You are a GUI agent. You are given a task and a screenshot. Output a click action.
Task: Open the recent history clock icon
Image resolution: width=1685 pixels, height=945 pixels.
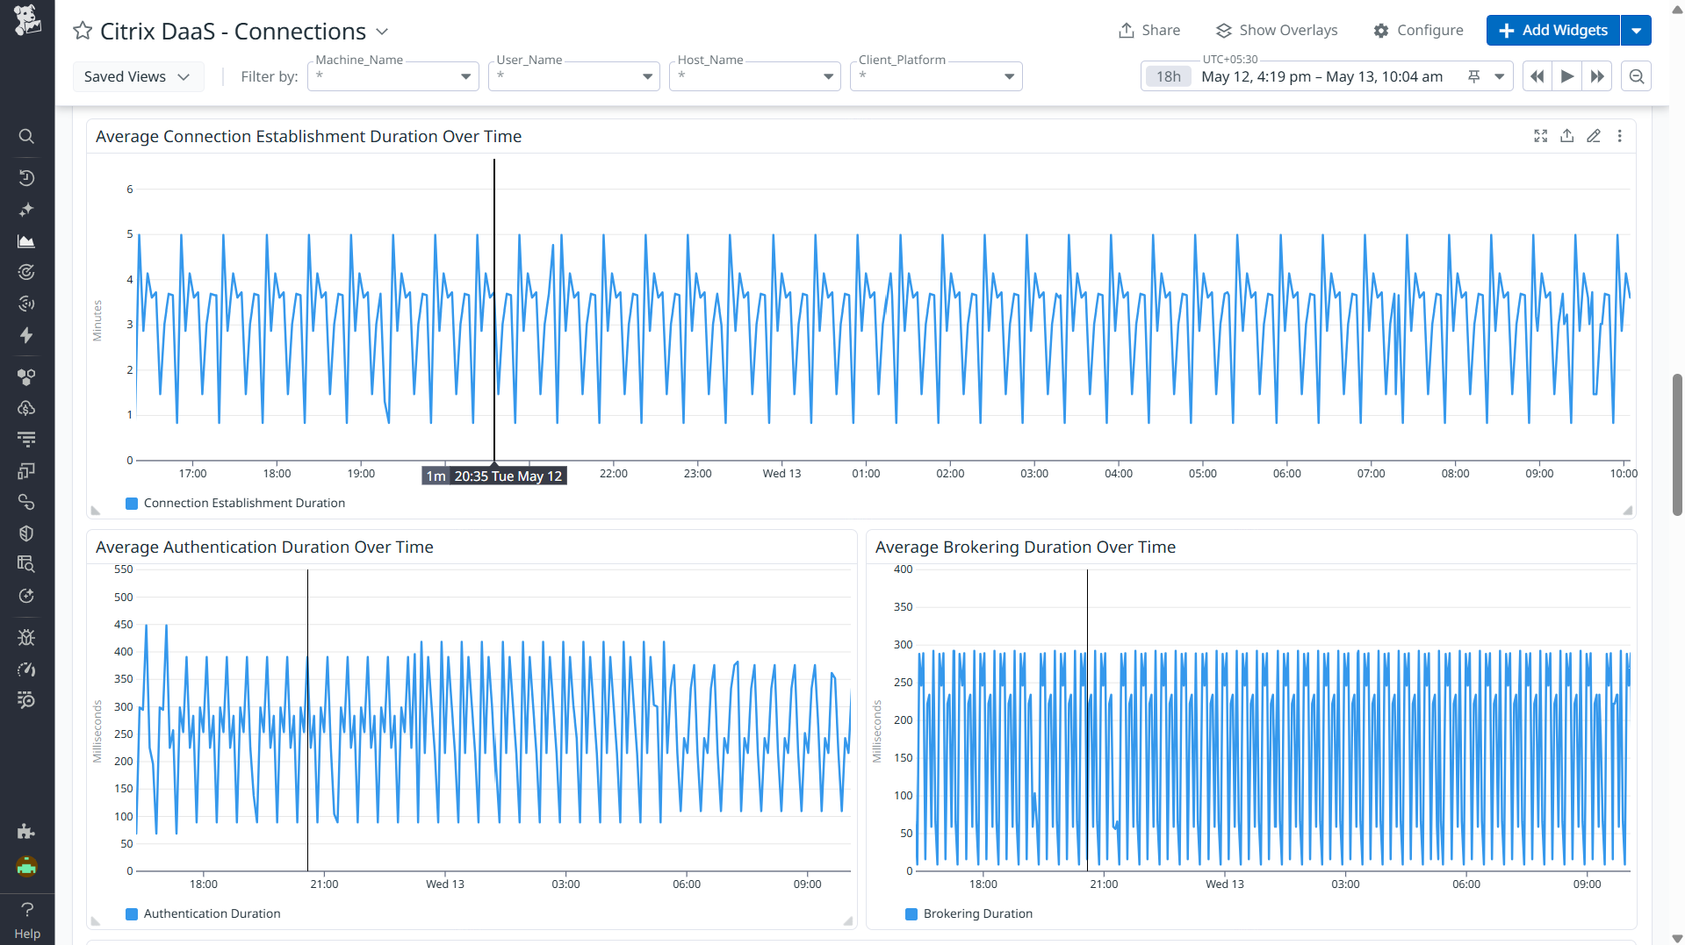pos(26,178)
